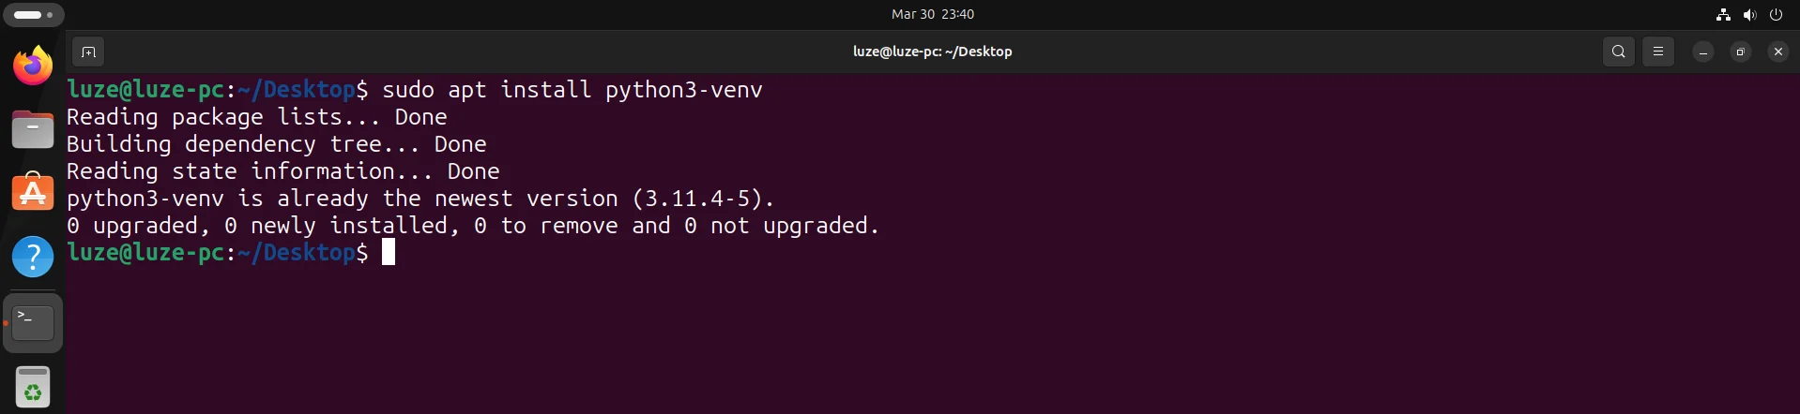
Task: Click the luze@luze-pc: ~/Desktop title bar
Action: click(x=932, y=52)
